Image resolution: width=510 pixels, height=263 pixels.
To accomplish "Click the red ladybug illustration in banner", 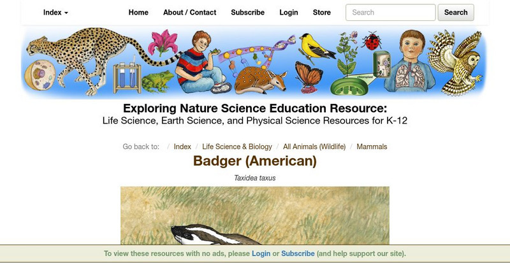I will pyautogui.click(x=371, y=41).
